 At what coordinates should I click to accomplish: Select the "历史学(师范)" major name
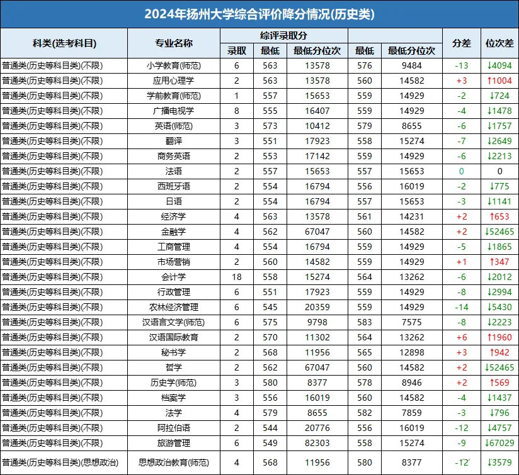coord(174,383)
